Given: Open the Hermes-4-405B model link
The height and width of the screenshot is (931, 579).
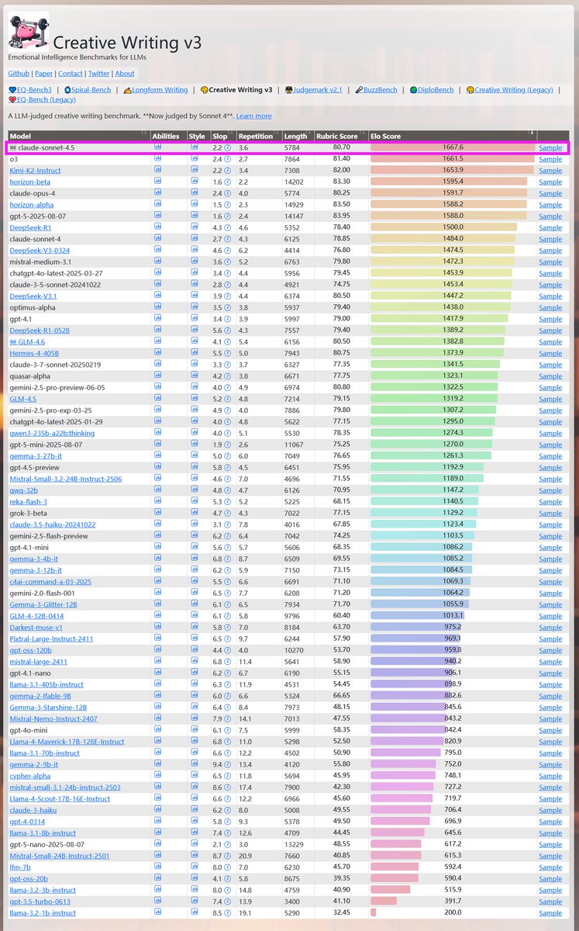Looking at the screenshot, I should tap(34, 353).
